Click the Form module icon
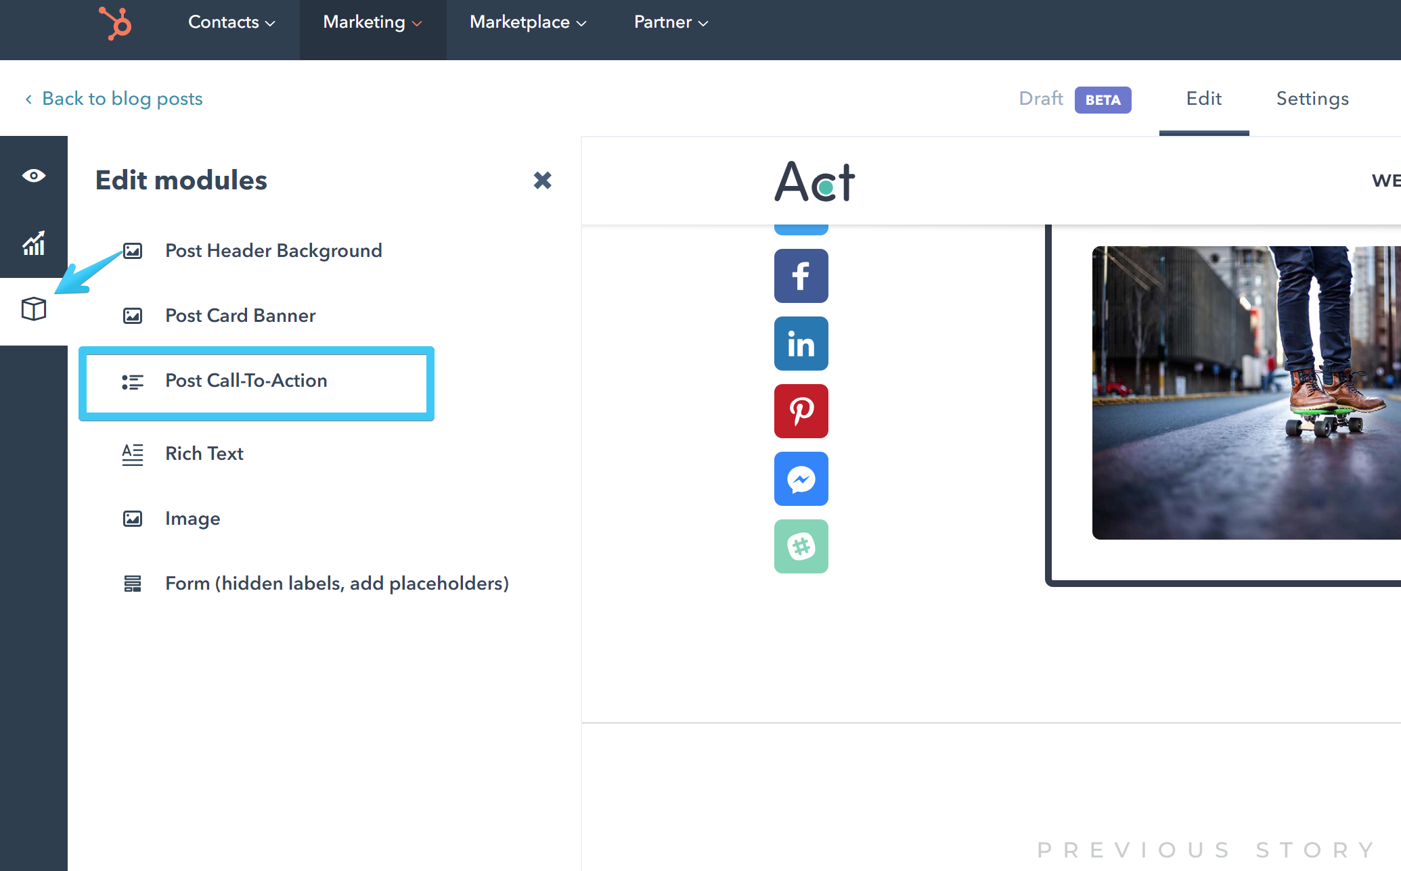 coord(133,583)
